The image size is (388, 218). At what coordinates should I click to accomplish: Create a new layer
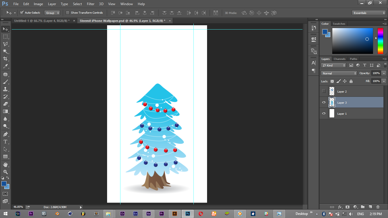[370, 207]
